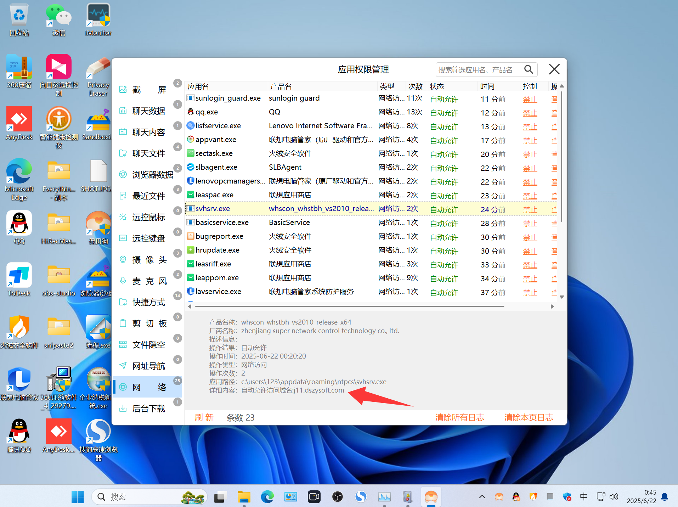Click the 网络 globe icon in sidebar

click(x=123, y=387)
